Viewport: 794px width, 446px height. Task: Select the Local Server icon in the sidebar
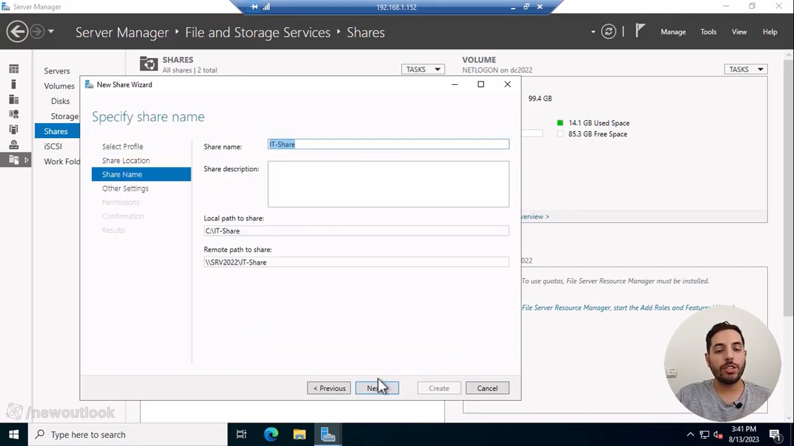coord(14,84)
